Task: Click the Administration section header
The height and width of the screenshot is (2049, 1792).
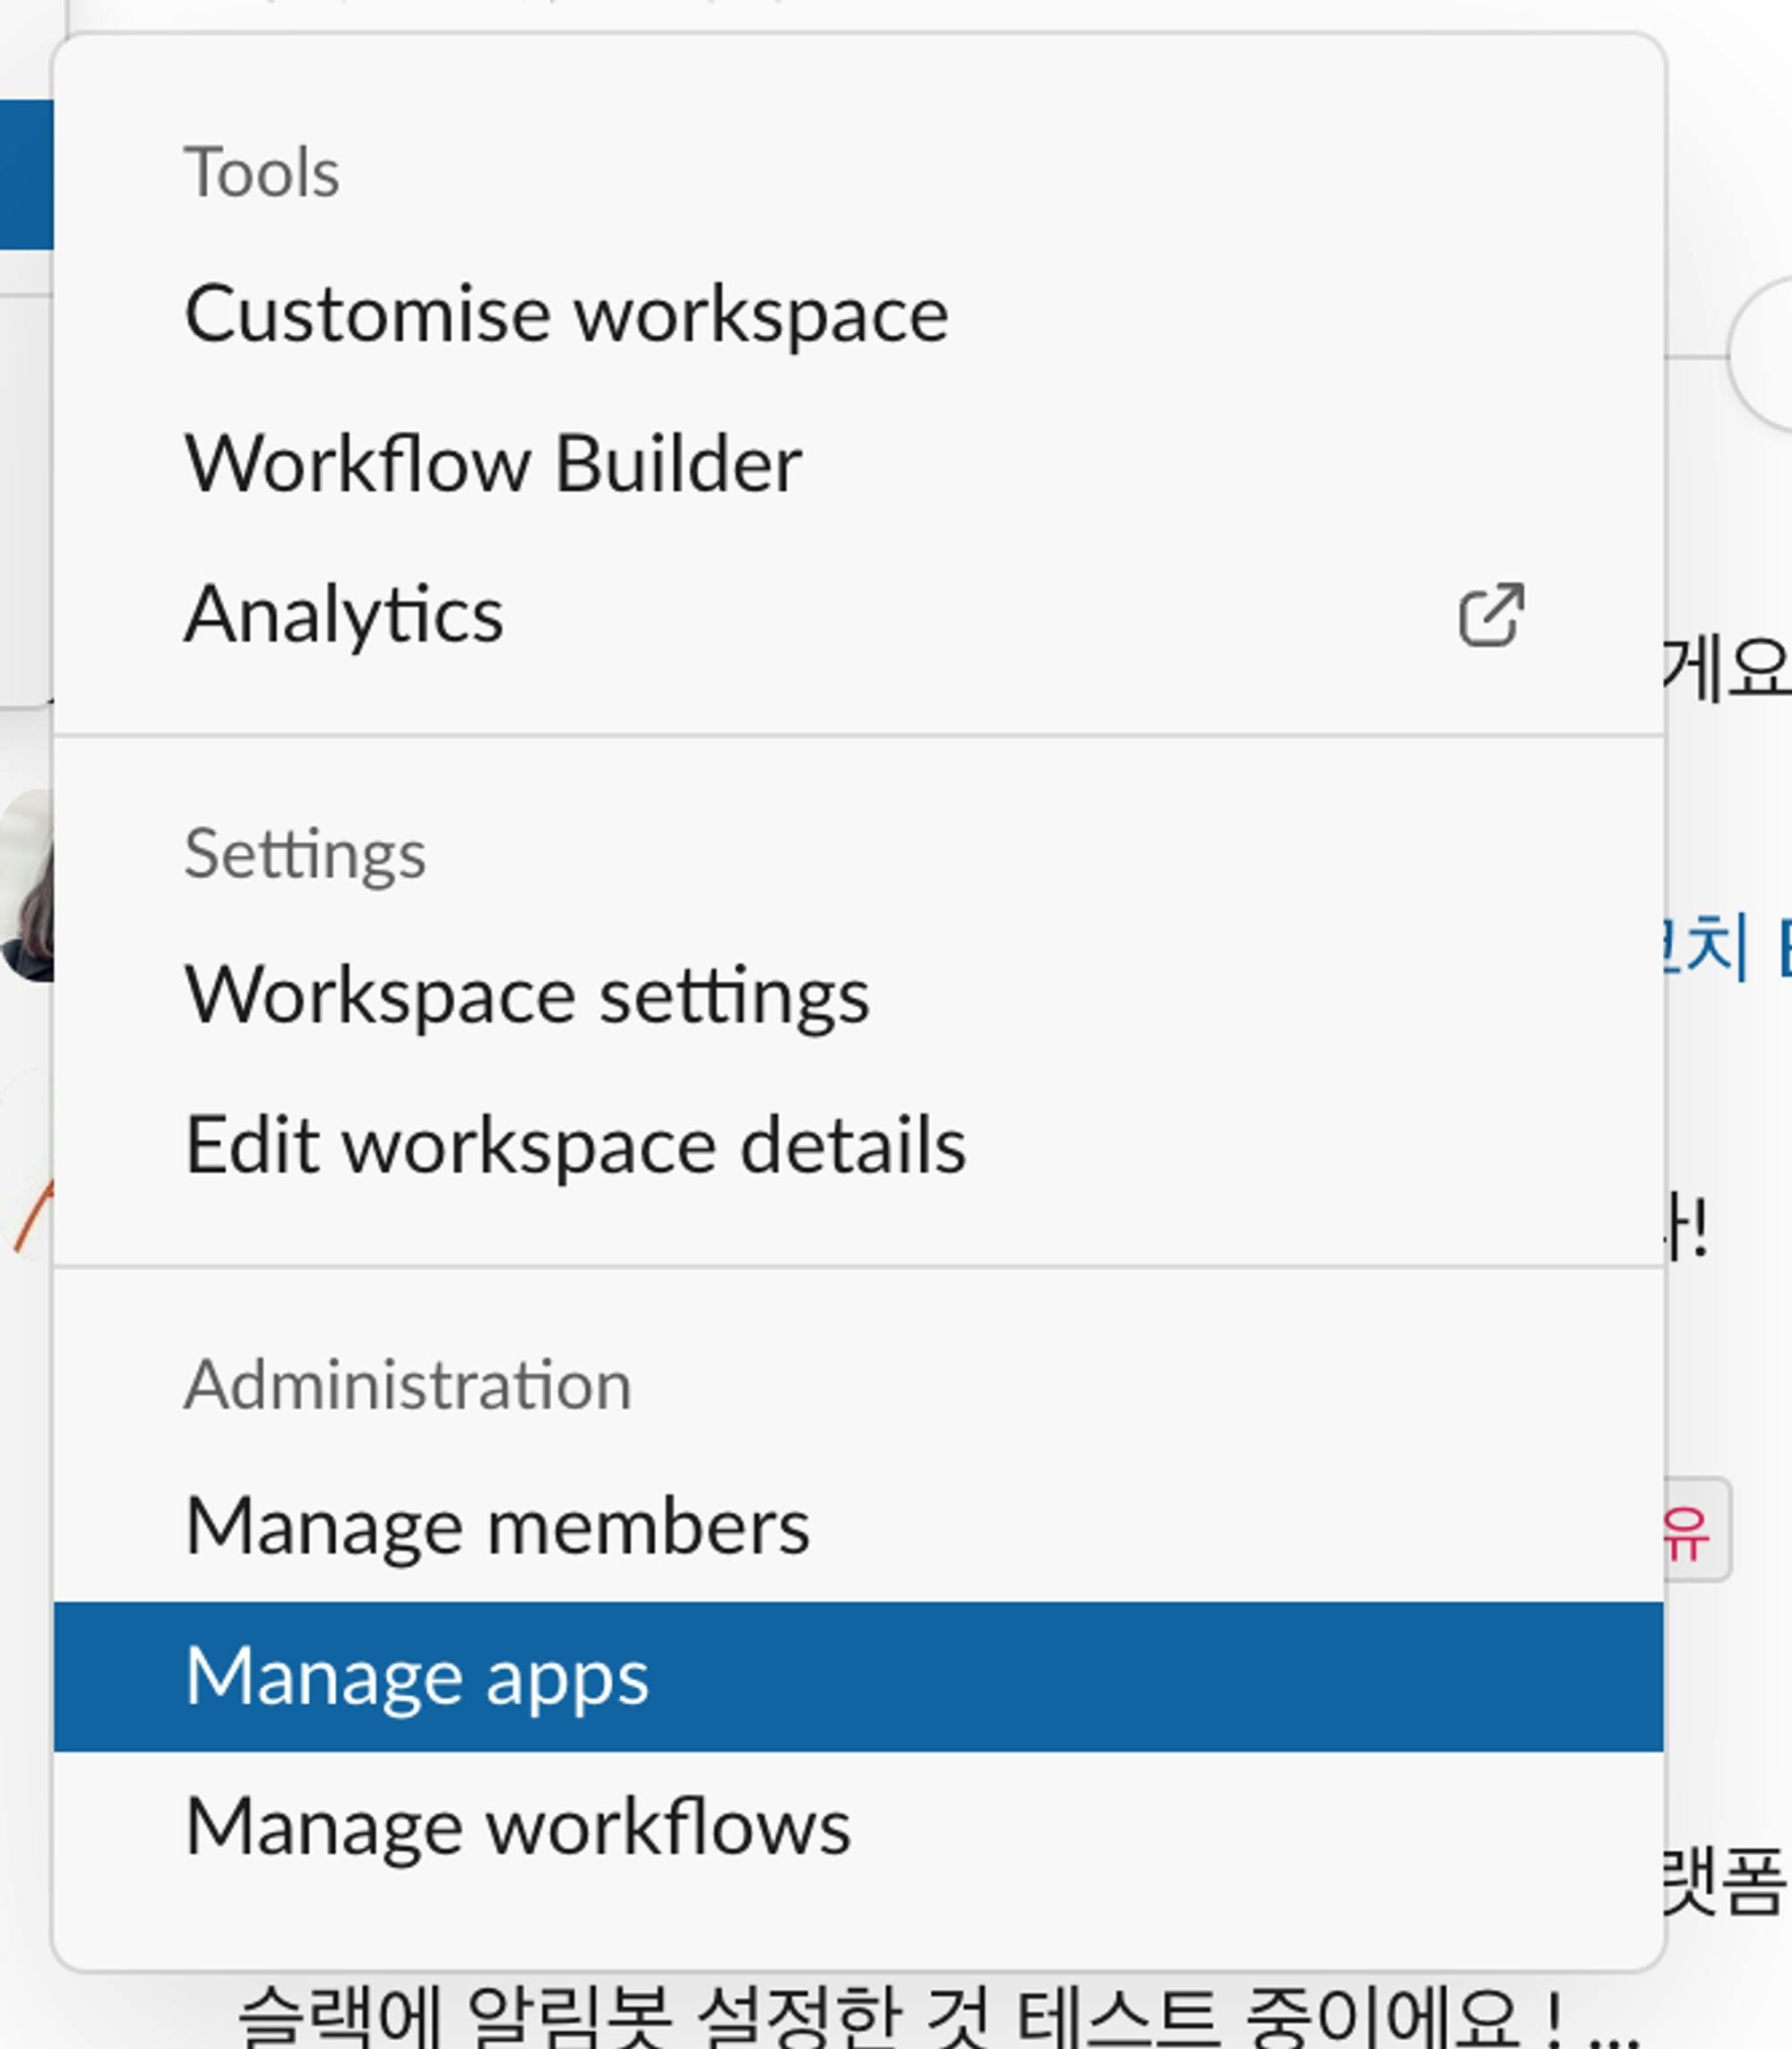Action: [x=407, y=1385]
